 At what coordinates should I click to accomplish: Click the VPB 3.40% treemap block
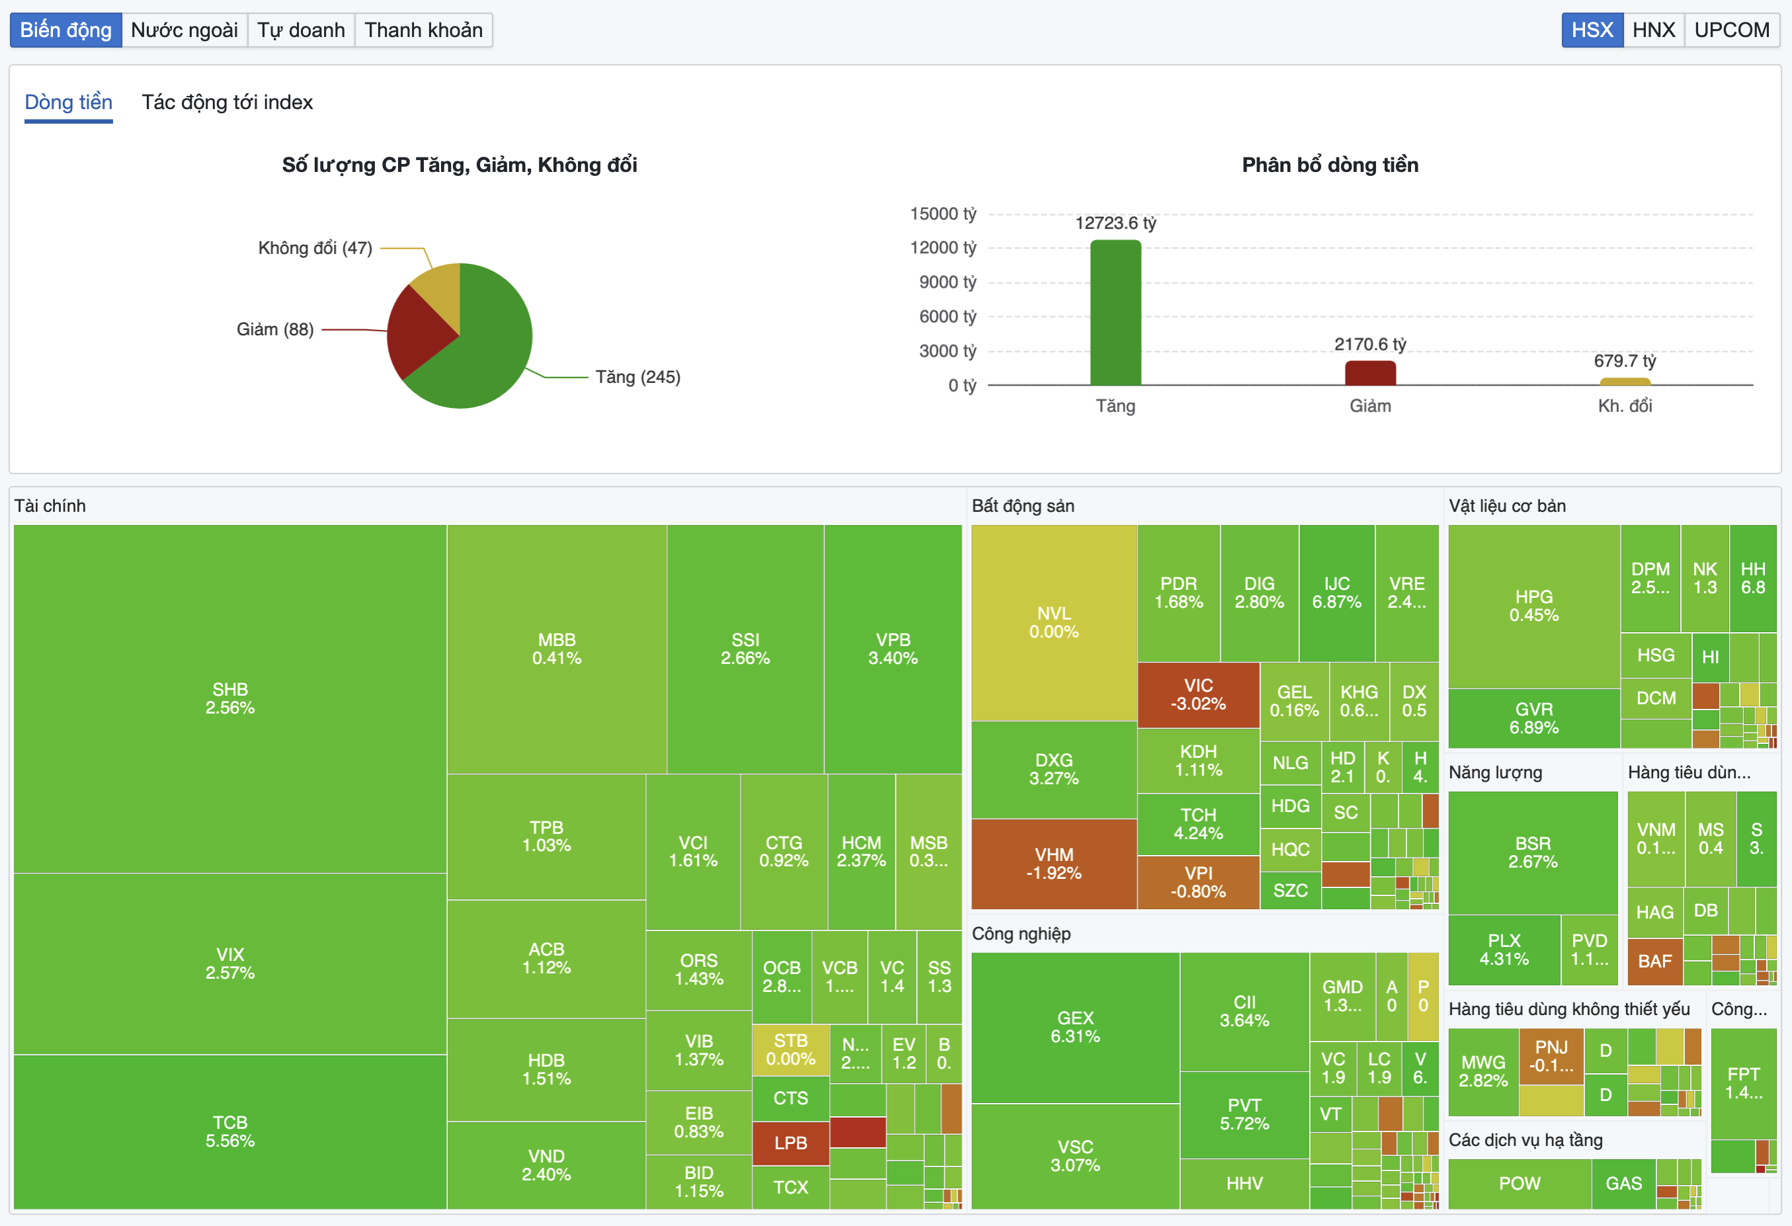893,649
